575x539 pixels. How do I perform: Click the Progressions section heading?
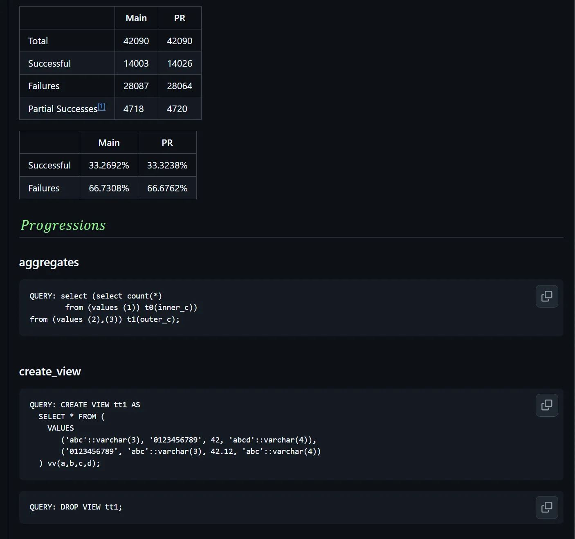63,225
